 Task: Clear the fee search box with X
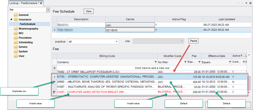coord(48,10)
